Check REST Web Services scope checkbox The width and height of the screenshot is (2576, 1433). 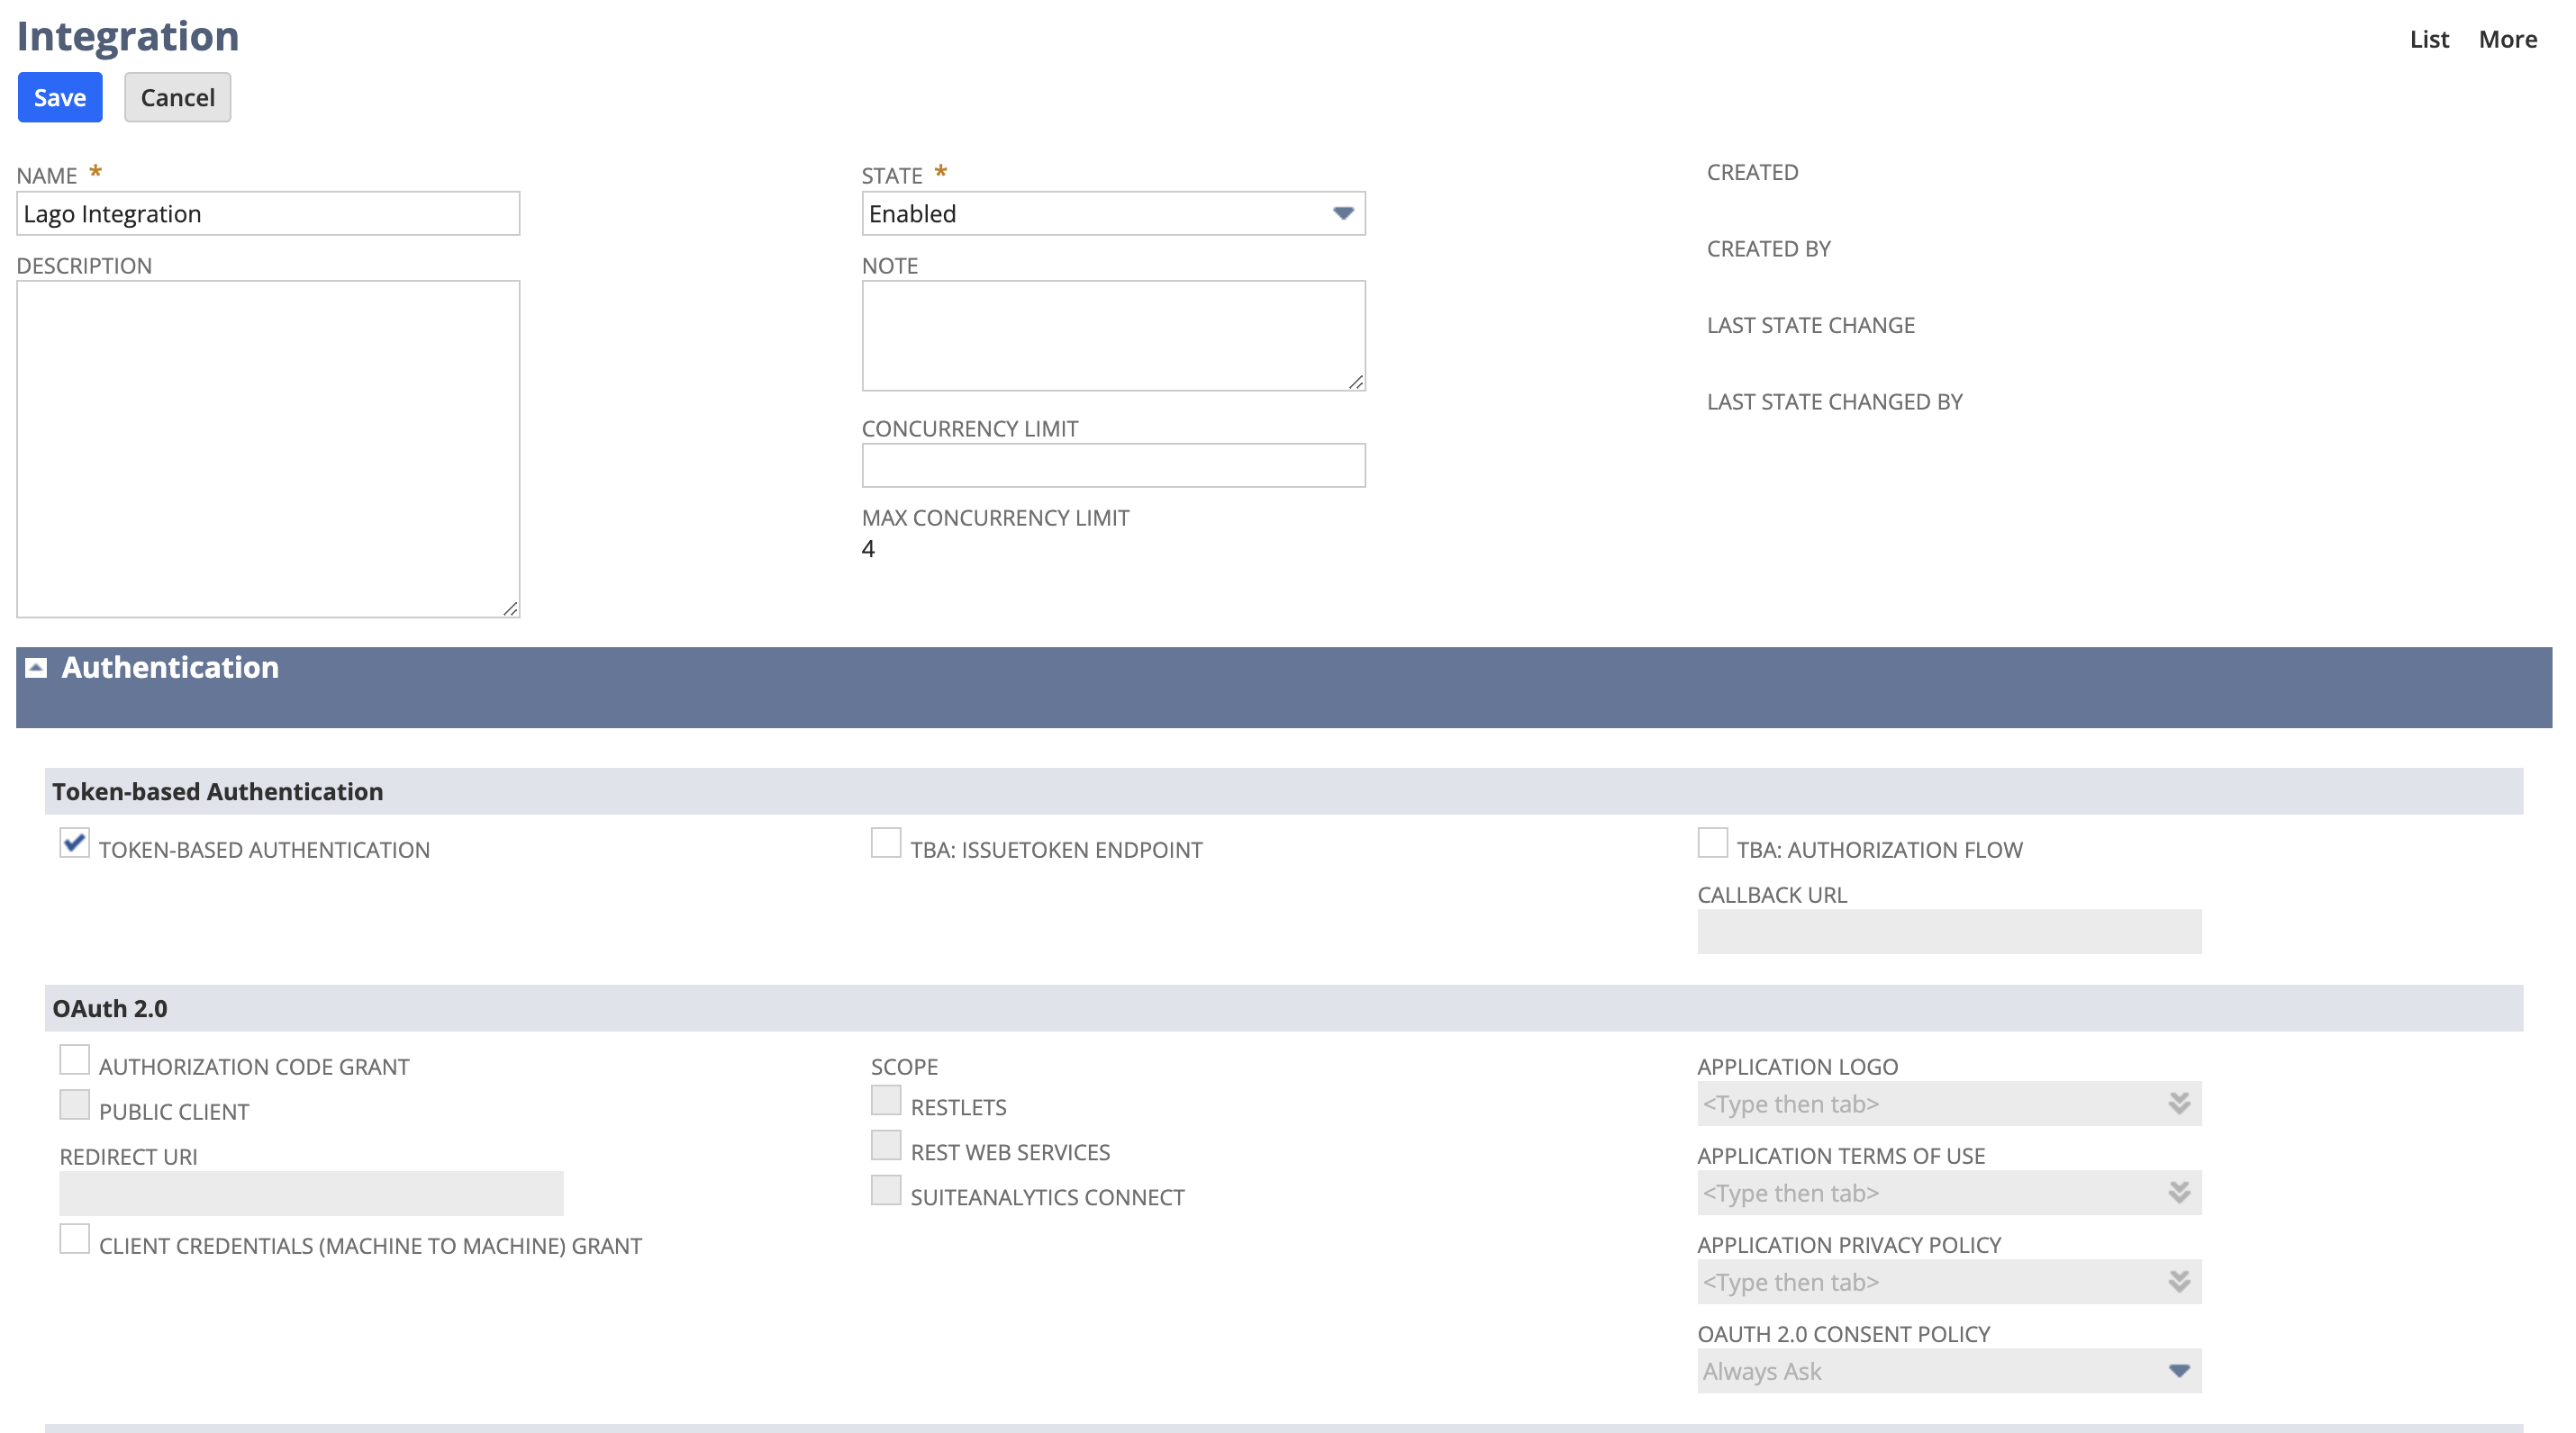coord(886,1145)
